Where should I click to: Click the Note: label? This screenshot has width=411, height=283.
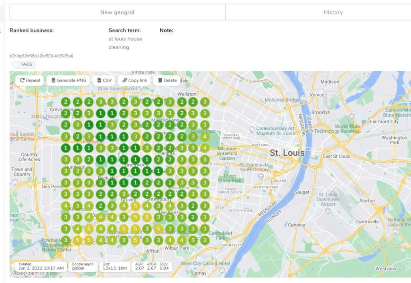tap(167, 30)
